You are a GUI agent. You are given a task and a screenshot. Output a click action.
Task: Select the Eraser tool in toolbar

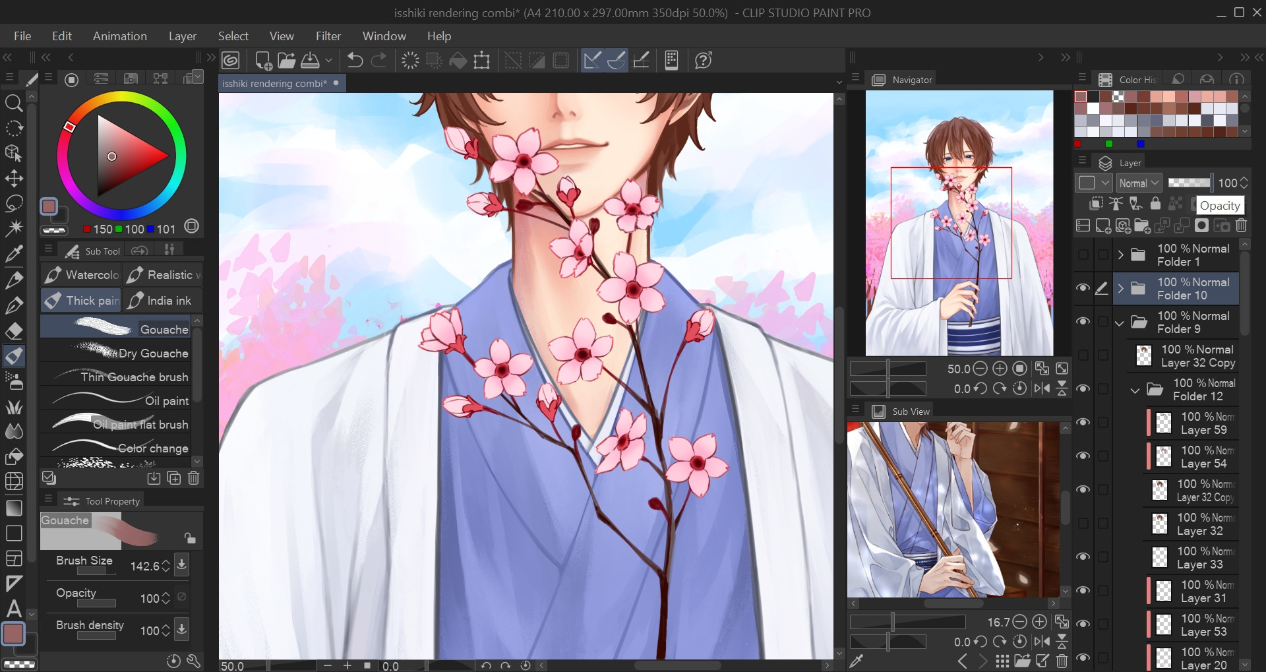coord(14,330)
